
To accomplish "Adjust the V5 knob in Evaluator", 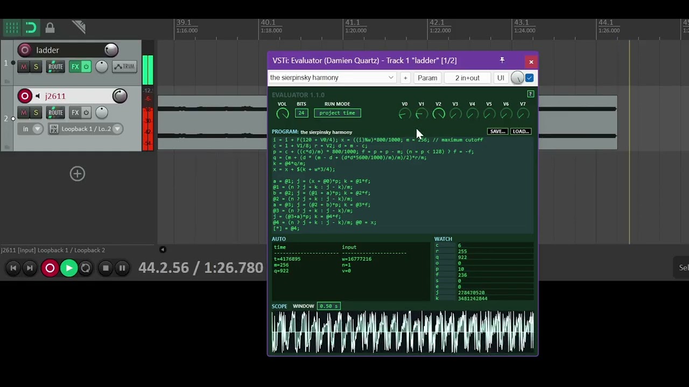I will (x=489, y=114).
